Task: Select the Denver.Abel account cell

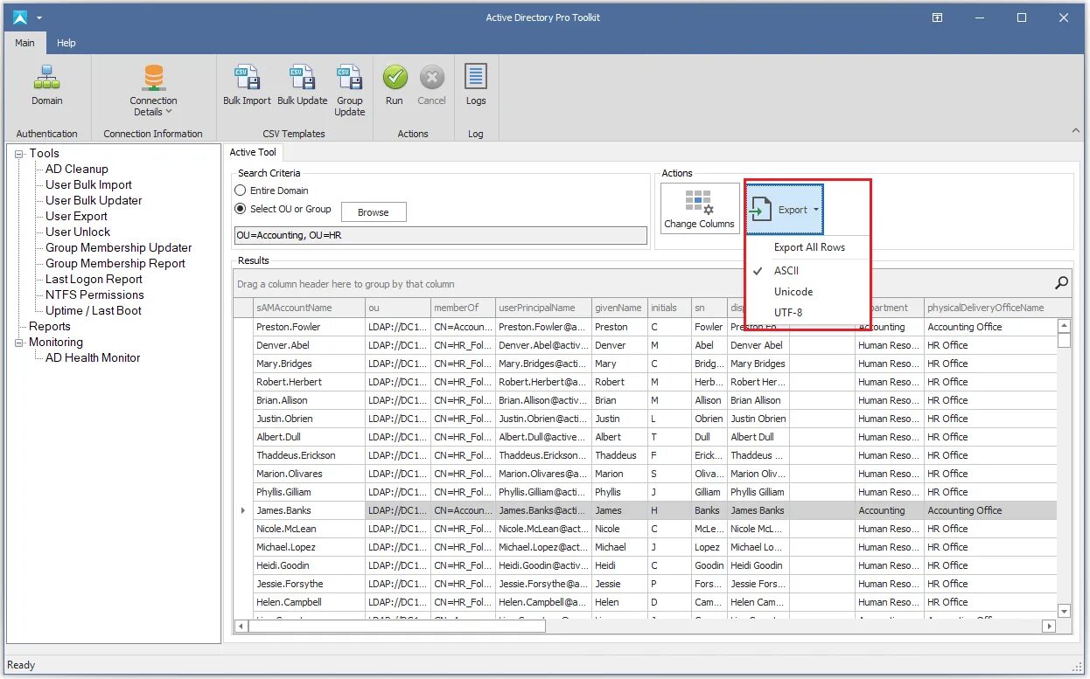Action: [309, 345]
